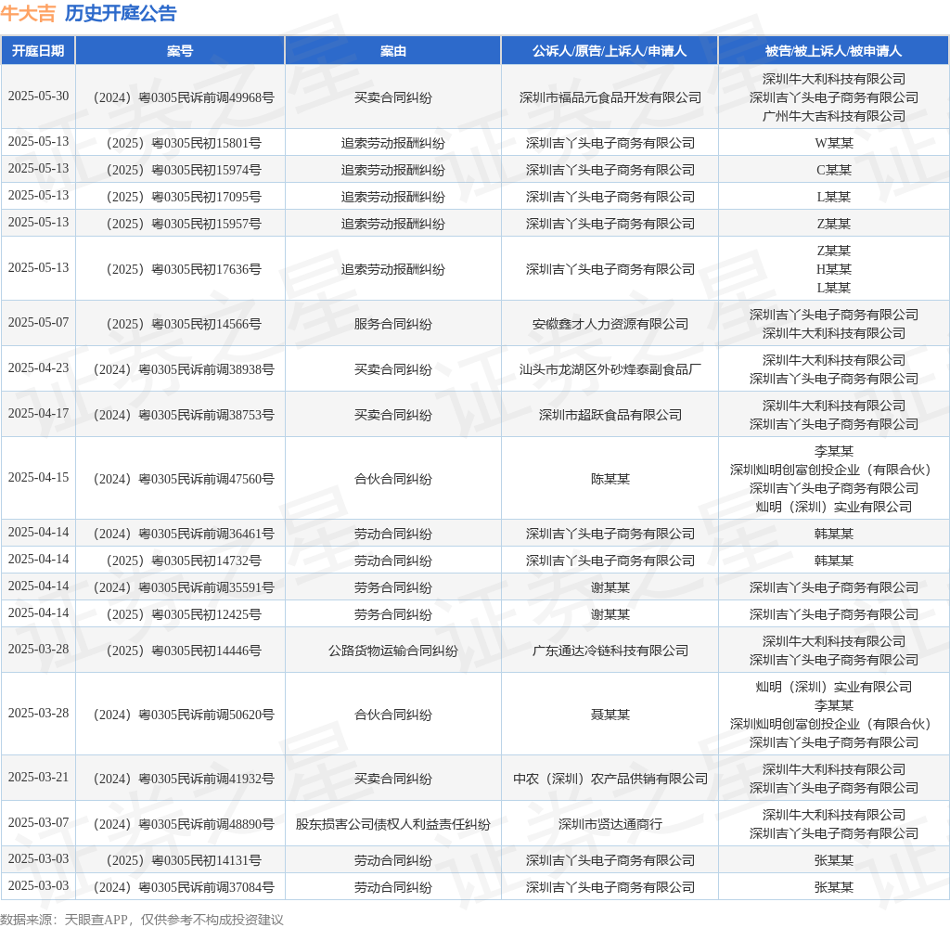Click 公路货物运输合同纠纷 case cause
The image size is (950, 928).
point(392,651)
